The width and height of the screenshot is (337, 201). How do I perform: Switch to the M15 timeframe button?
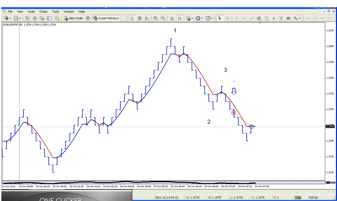pyautogui.click(x=323, y=18)
